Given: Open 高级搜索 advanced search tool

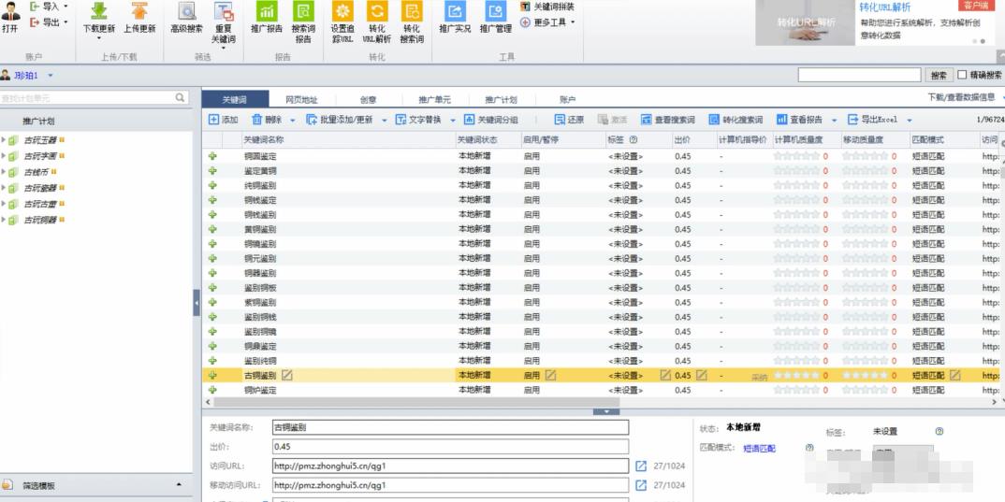Looking at the screenshot, I should pos(186,12).
